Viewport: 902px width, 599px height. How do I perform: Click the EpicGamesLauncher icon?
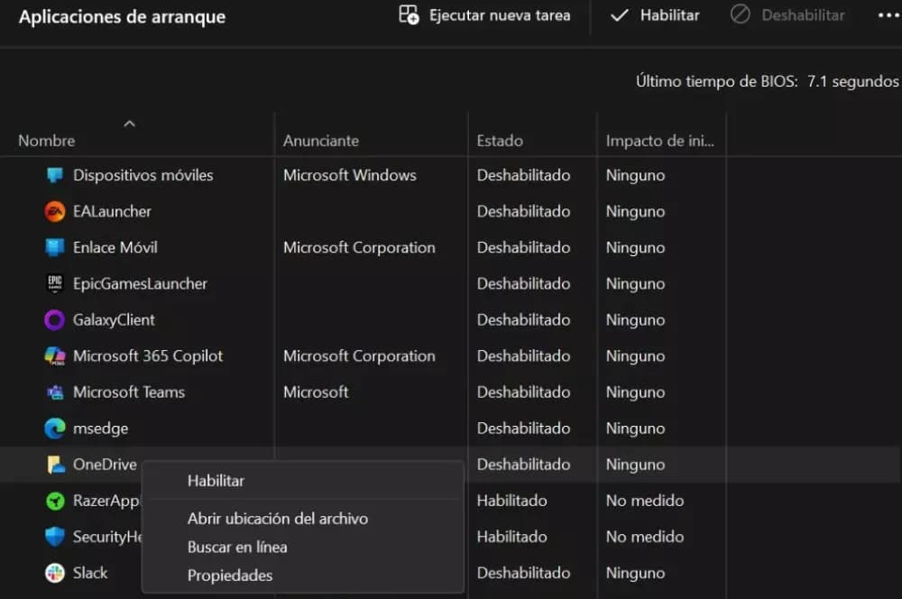point(55,284)
